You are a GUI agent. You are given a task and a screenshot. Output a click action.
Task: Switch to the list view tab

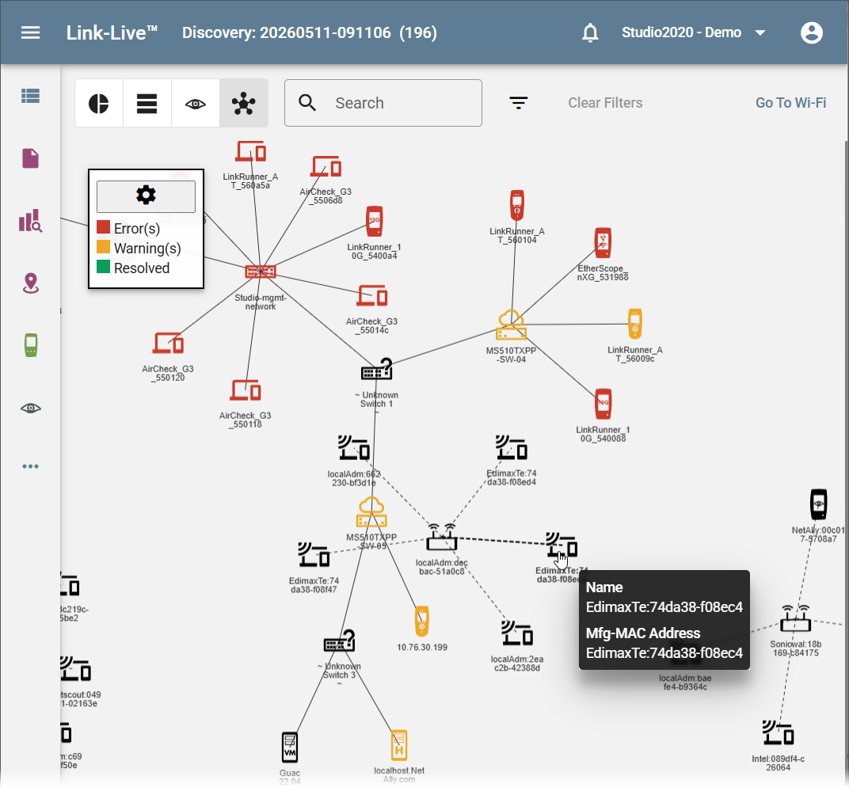coord(147,103)
